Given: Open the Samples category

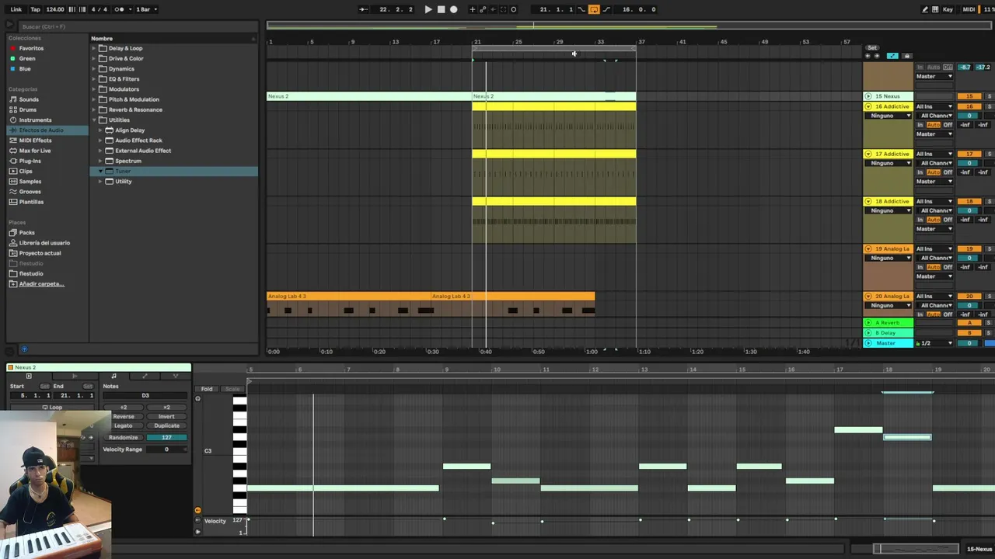Looking at the screenshot, I should (30, 181).
